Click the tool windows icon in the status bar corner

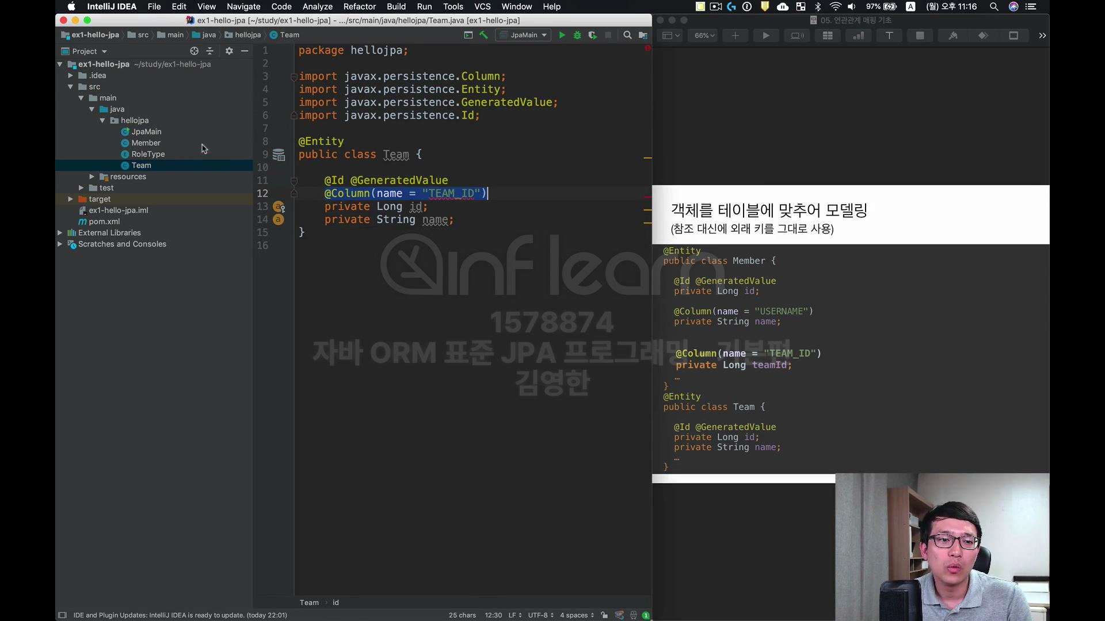pyautogui.click(x=62, y=615)
